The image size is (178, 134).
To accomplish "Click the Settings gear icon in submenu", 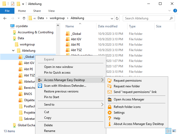I will coord(110,113).
